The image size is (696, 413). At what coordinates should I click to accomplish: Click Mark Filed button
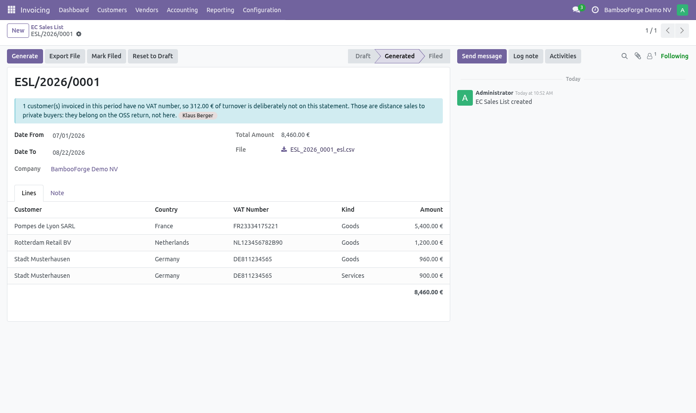107,56
